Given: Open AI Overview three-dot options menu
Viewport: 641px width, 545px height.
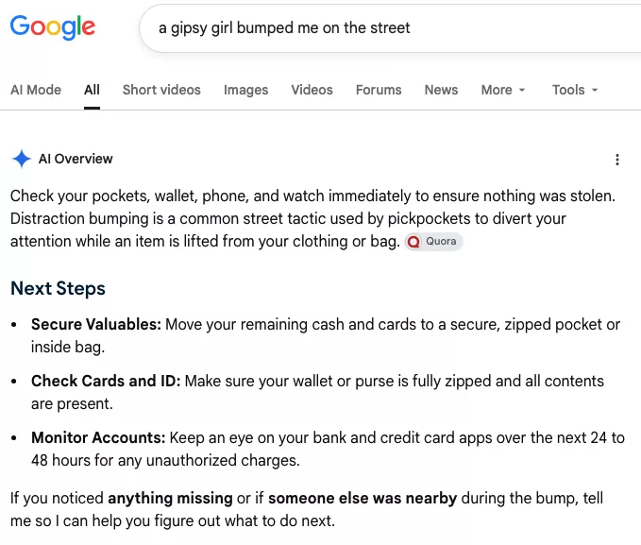Looking at the screenshot, I should 616,160.
